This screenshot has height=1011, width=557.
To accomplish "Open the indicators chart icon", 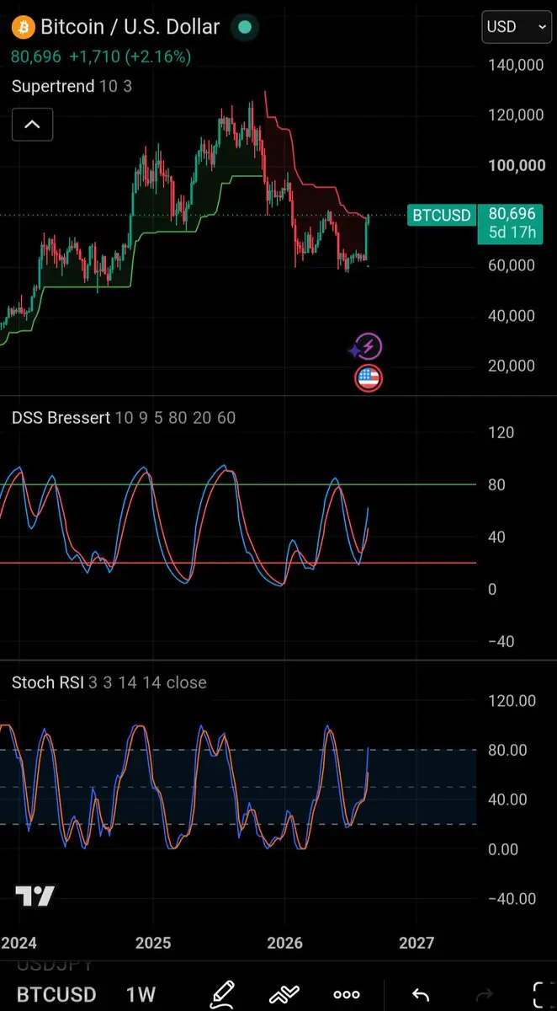I will pos(284,993).
